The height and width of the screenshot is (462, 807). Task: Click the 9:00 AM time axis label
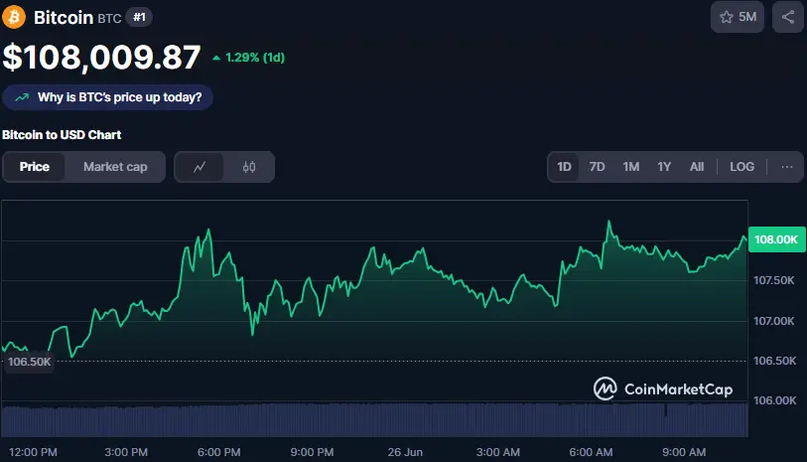684,452
